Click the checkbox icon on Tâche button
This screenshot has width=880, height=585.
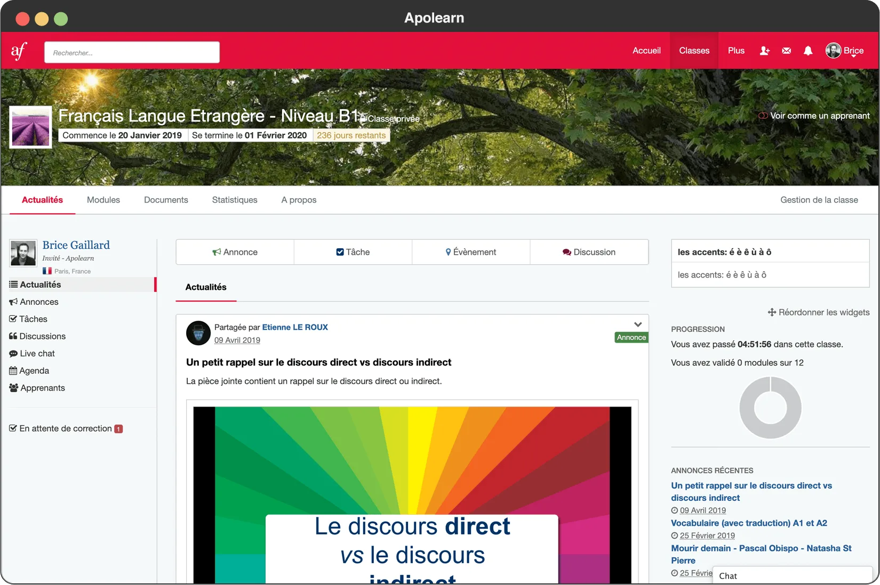(x=340, y=252)
